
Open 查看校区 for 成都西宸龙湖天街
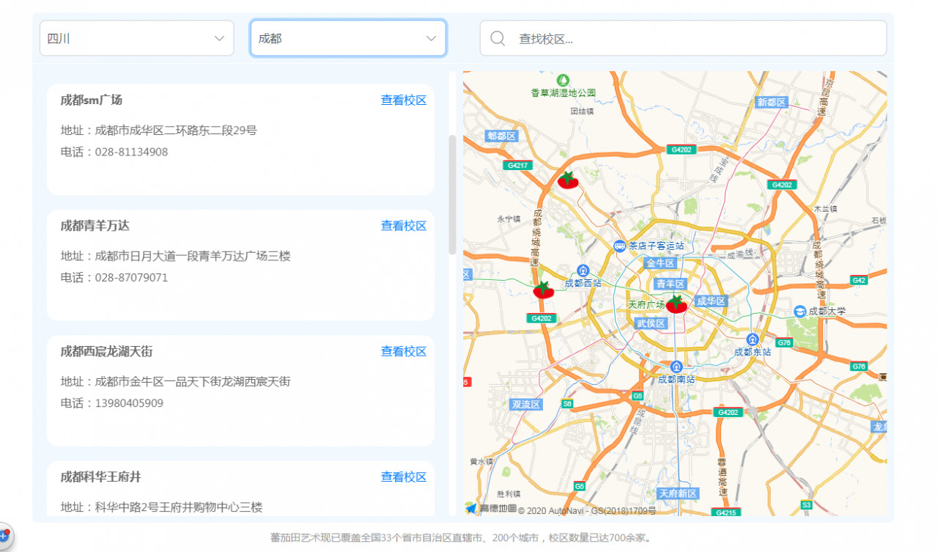tap(404, 351)
